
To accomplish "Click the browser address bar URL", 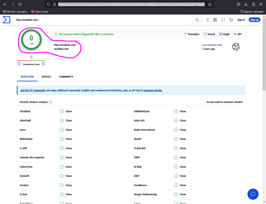I will (x=131, y=4).
